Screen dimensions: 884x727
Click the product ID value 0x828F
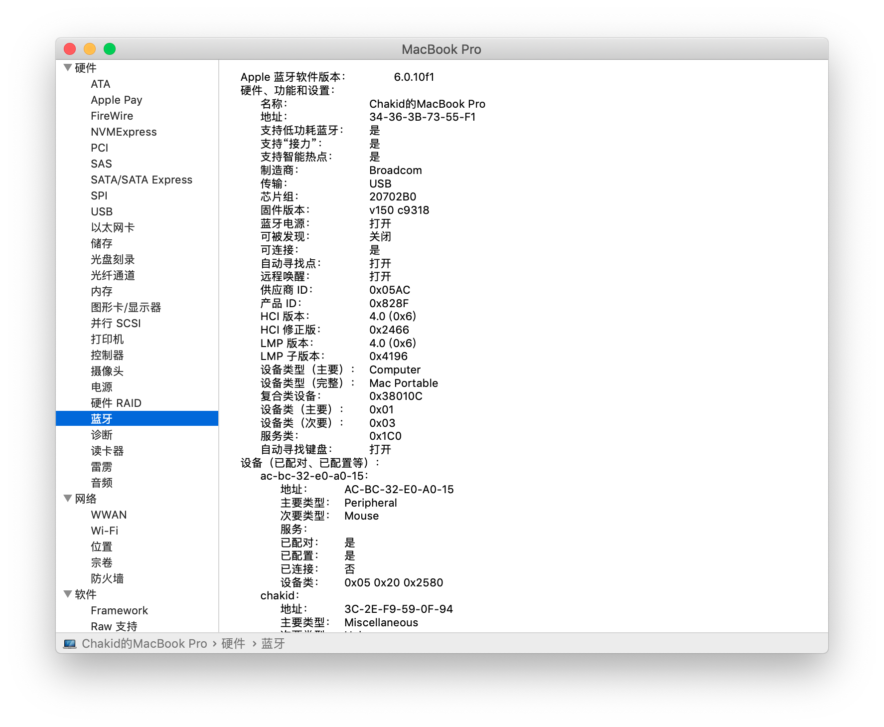pos(389,303)
